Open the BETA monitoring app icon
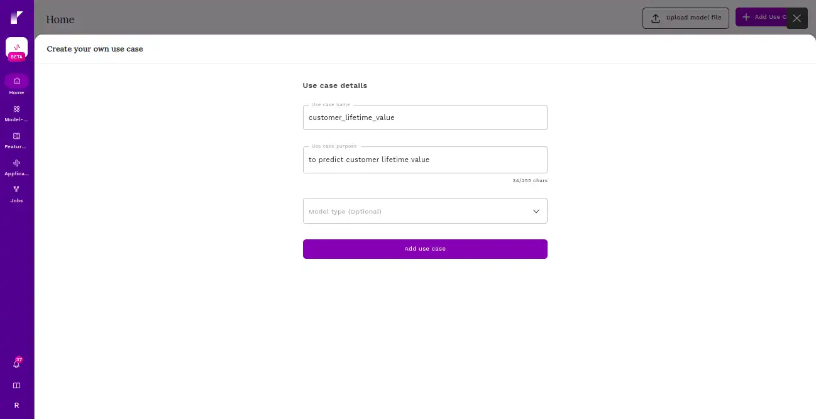This screenshot has width=816, height=419. [16, 48]
